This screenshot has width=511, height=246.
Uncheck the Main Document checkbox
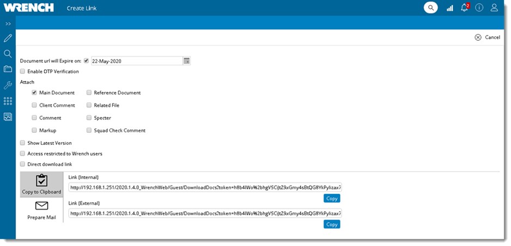click(34, 93)
